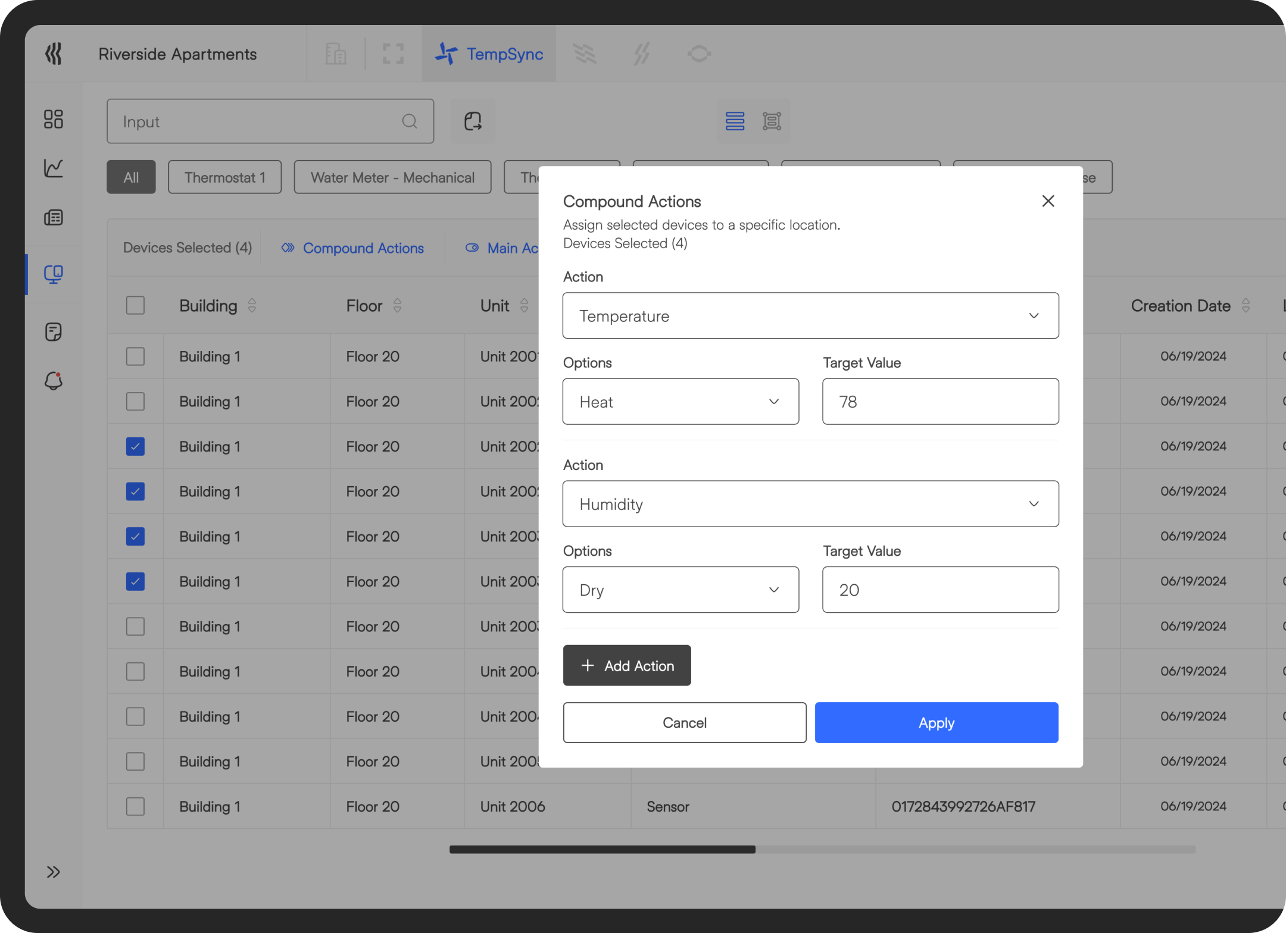Click the Add Action button
The image size is (1286, 933).
(x=627, y=665)
